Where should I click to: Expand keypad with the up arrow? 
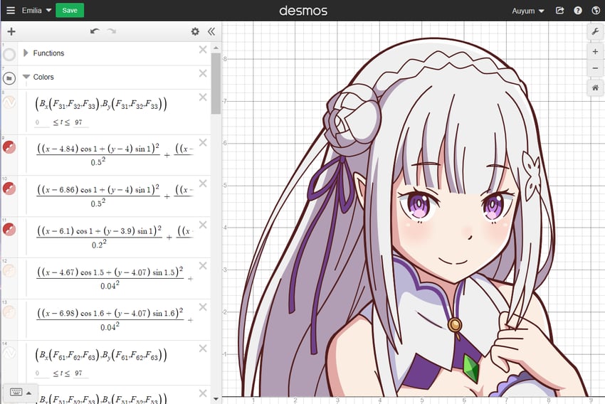point(29,393)
